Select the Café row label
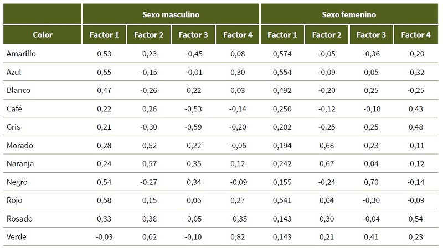Screen dimensions: 443x252 point(14,109)
